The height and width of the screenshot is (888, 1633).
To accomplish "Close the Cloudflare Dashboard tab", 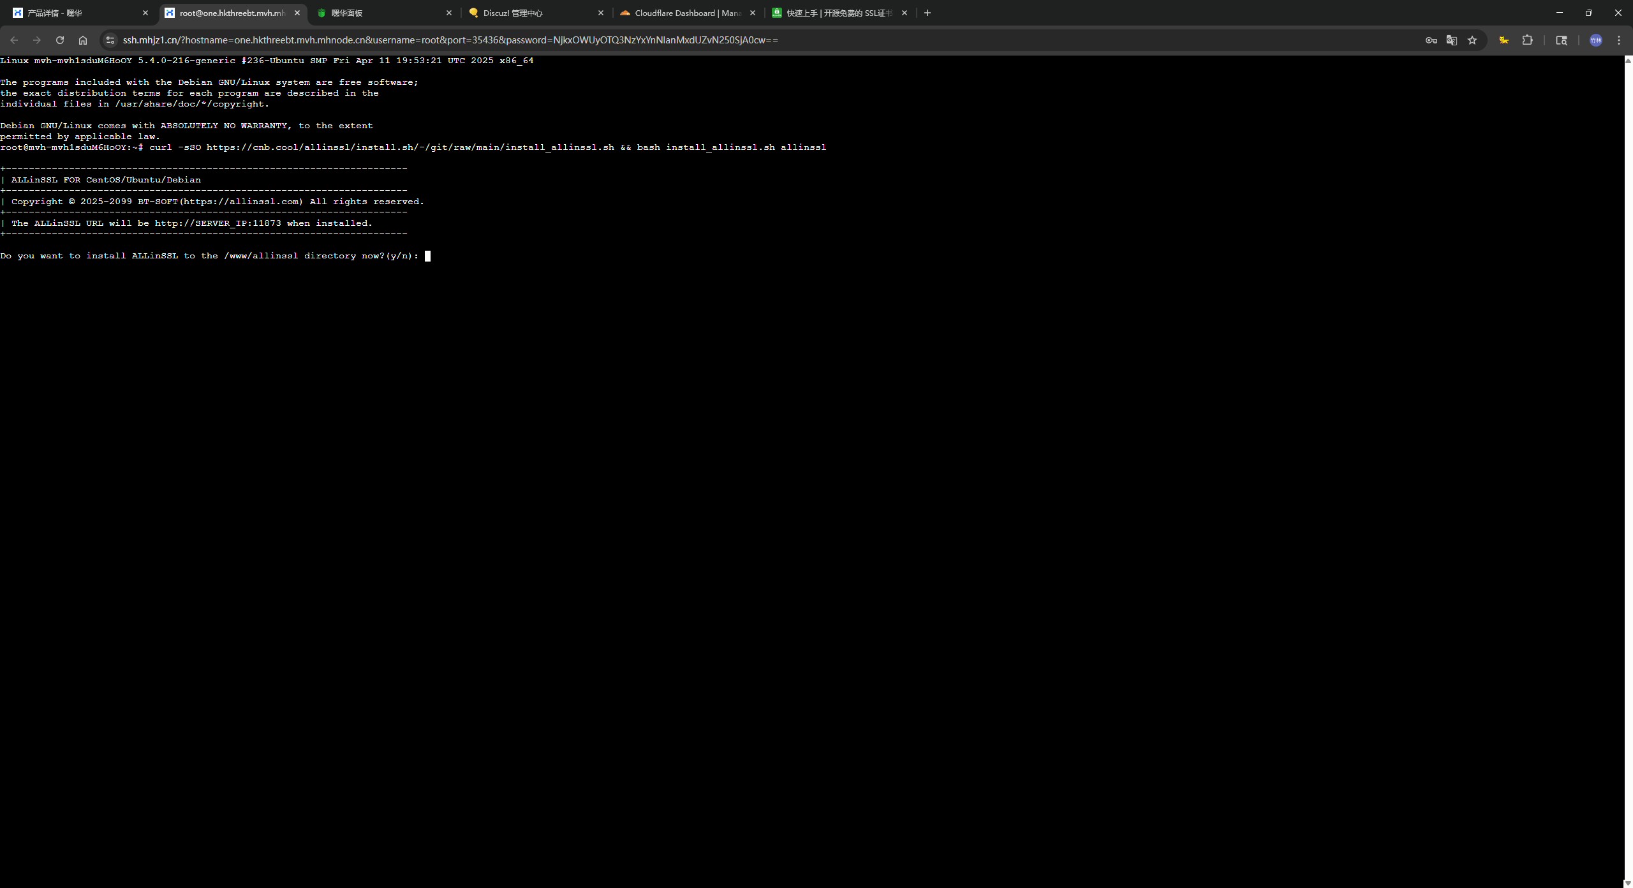I will (753, 13).
